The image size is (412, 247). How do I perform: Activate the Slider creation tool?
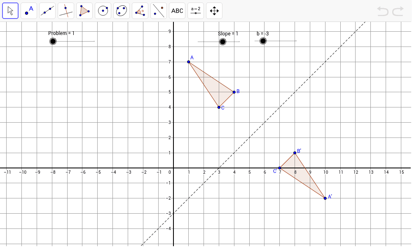click(x=195, y=10)
